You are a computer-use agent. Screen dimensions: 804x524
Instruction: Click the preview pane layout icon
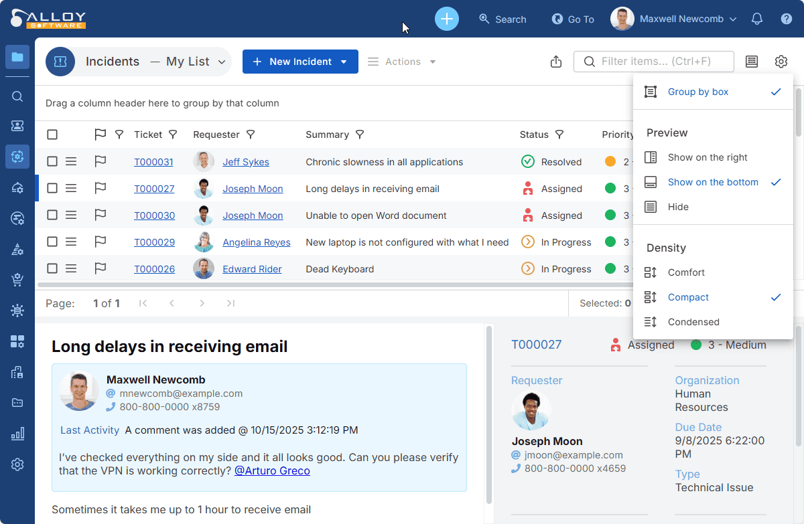tap(752, 62)
